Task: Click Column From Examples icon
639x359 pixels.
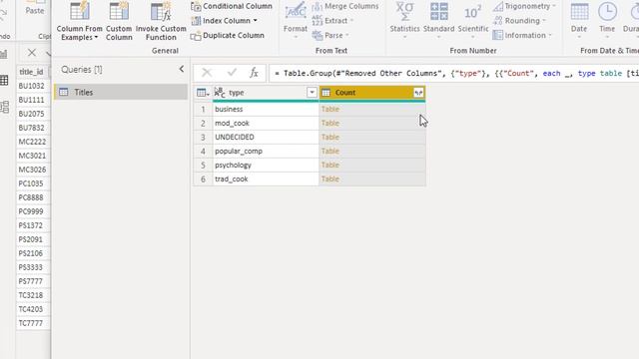Action: coord(80,11)
